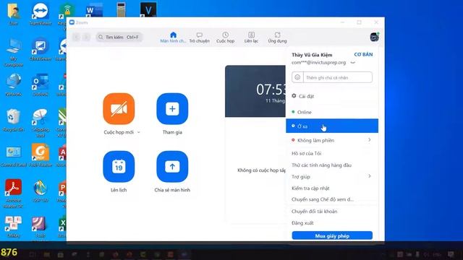Click the profile avatar in Zoom header
The height and width of the screenshot is (260, 463).
(x=375, y=37)
